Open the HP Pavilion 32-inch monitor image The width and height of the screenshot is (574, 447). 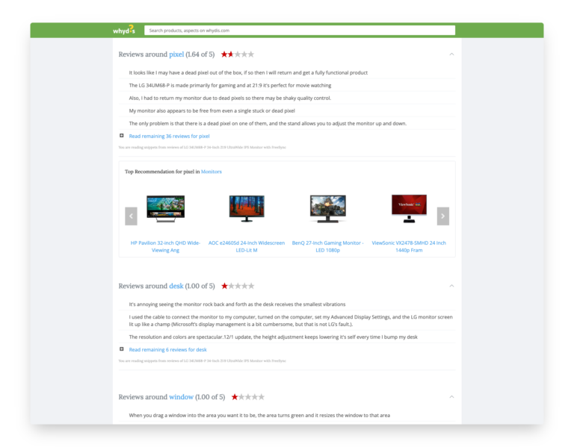pos(165,208)
